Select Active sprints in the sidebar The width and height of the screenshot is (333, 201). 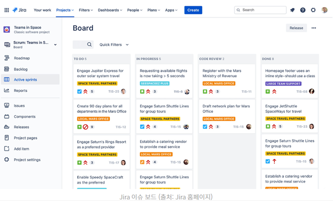coord(30,79)
